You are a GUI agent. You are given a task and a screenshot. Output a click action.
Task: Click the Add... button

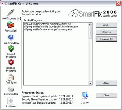[x=106, y=25]
